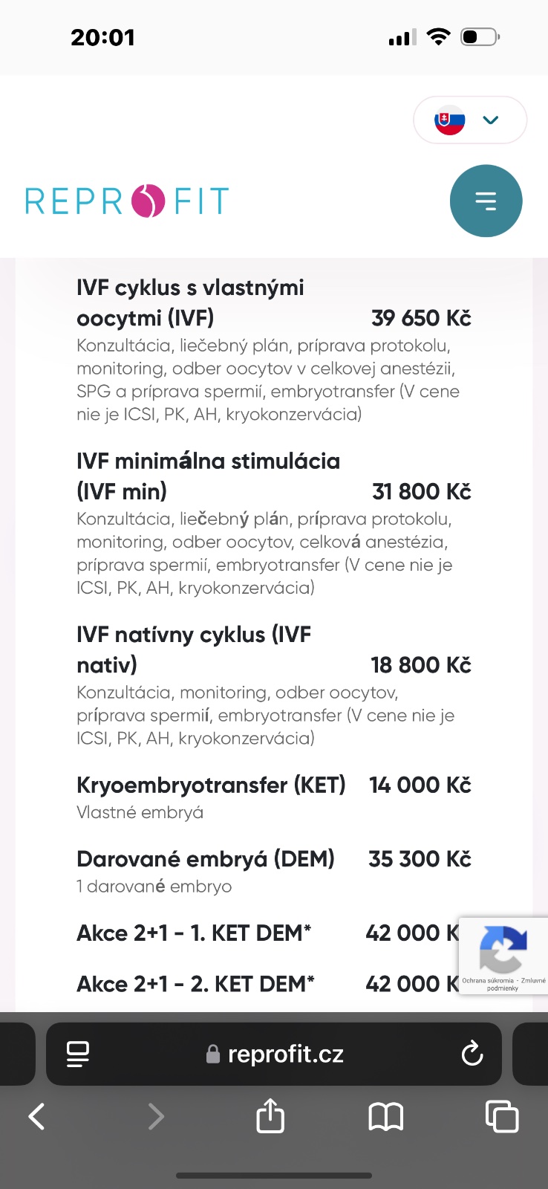Show open Safari tabs
Image resolution: width=548 pixels, height=1189 pixels.
[x=501, y=1116]
